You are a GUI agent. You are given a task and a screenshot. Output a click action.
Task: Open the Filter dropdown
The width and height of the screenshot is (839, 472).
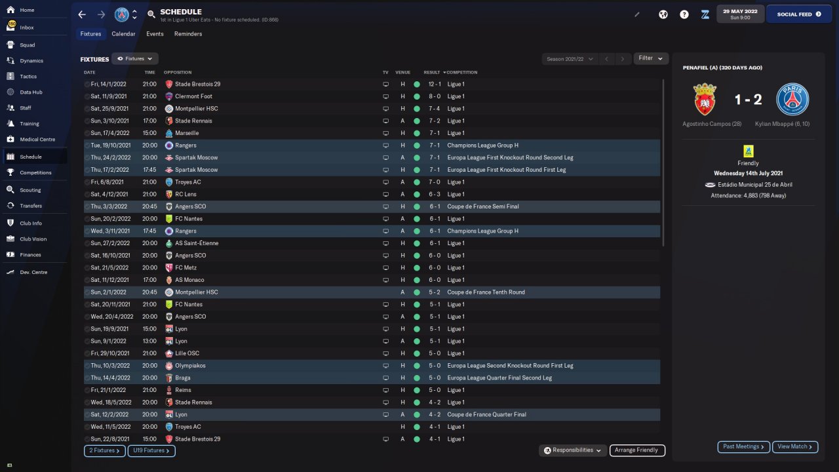pyautogui.click(x=651, y=58)
